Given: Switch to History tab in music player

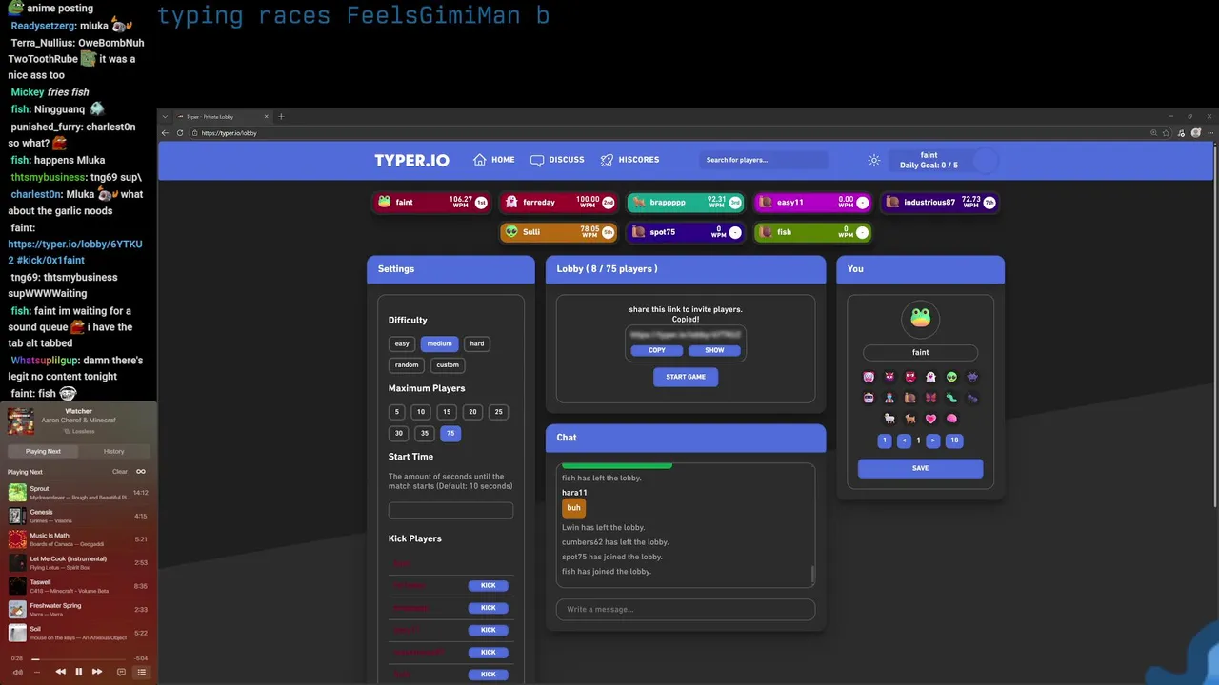Looking at the screenshot, I should click(x=113, y=451).
